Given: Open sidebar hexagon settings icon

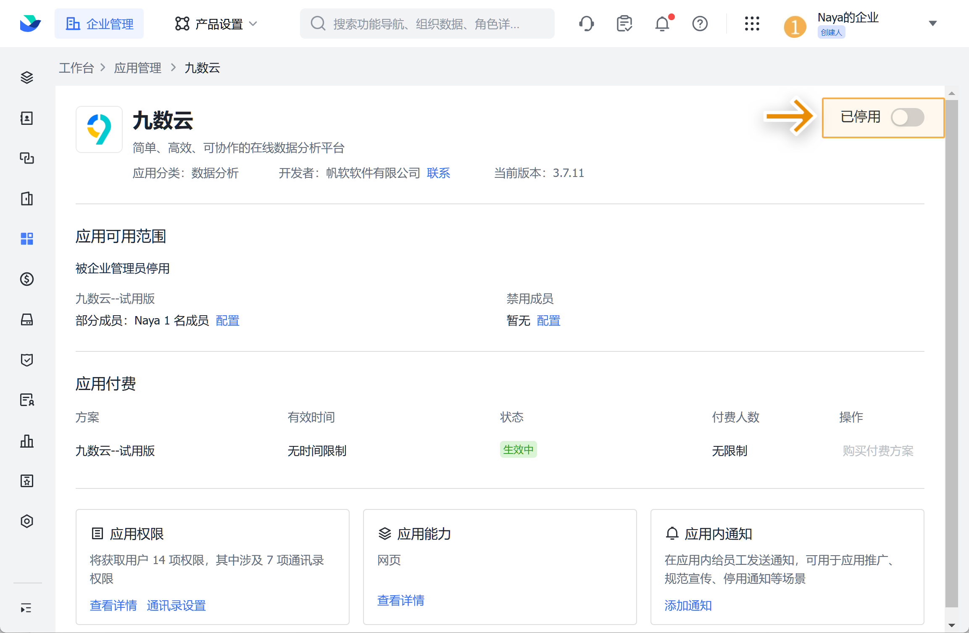Looking at the screenshot, I should click(27, 521).
